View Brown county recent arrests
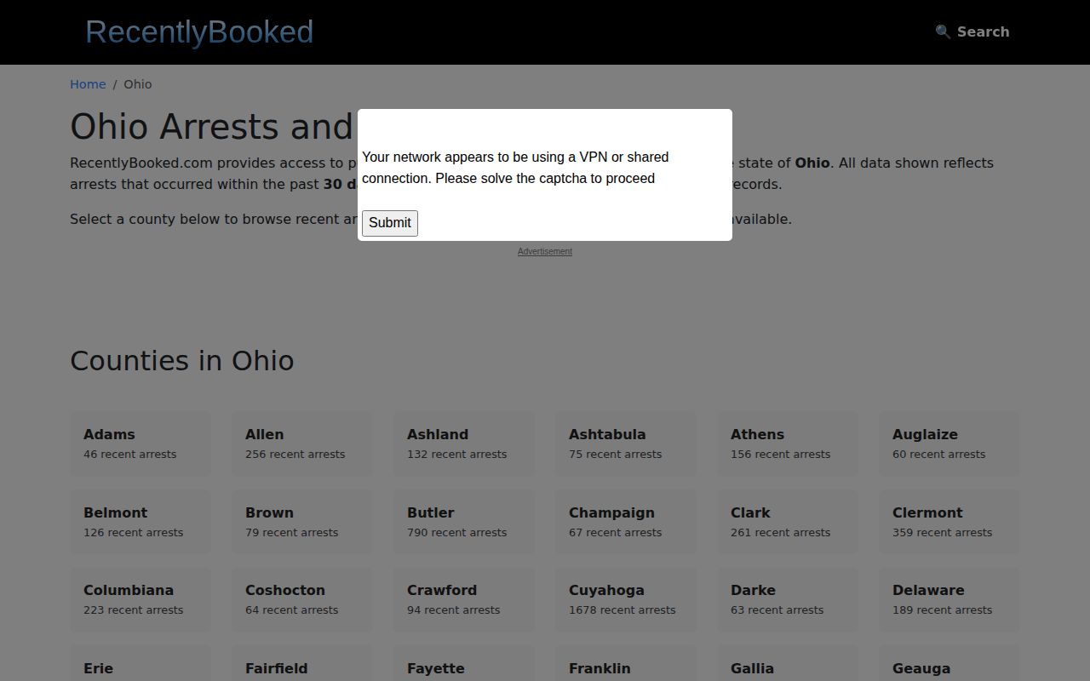 coord(302,522)
